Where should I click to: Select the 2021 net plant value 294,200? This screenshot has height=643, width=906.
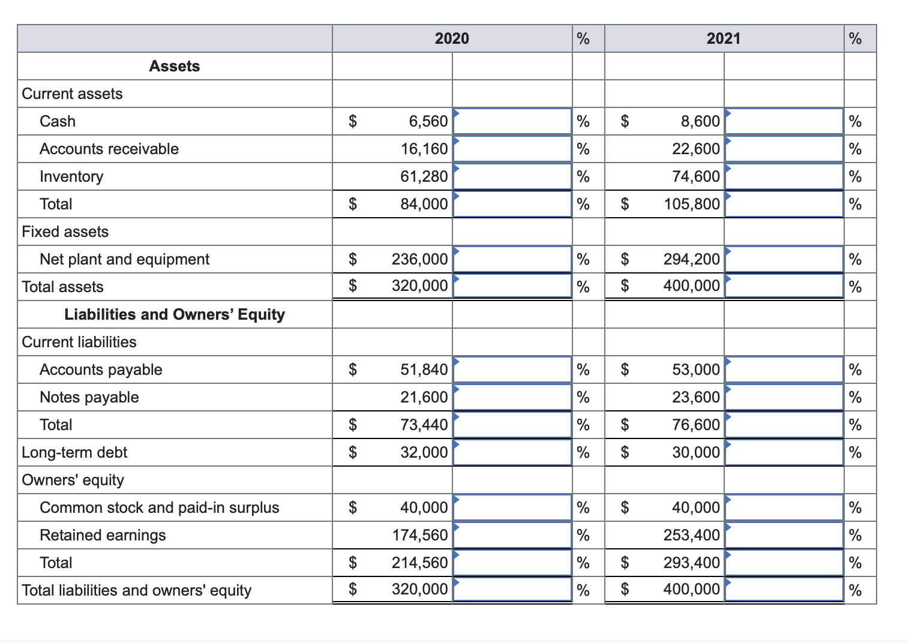point(692,259)
